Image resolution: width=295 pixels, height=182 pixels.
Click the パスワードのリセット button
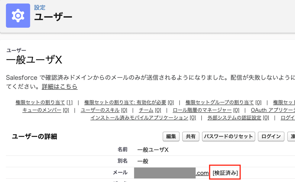click(228, 137)
